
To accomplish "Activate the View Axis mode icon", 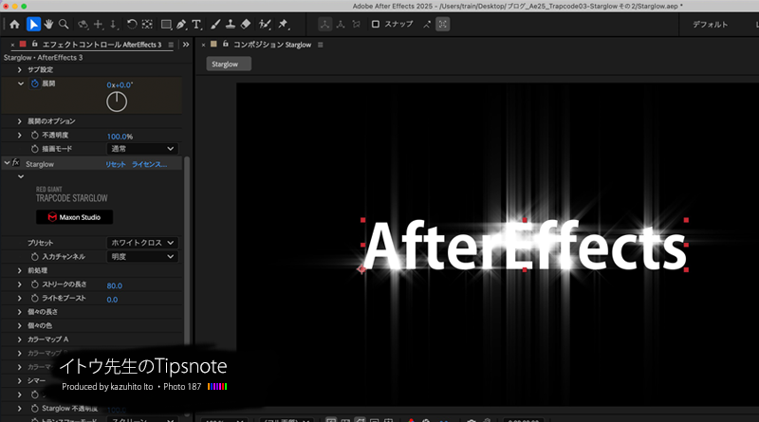I will click(357, 25).
